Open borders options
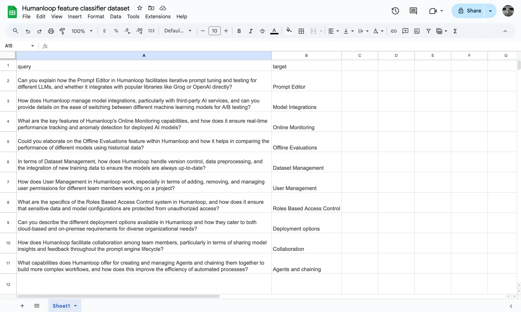The image size is (521, 312). tap(301, 31)
